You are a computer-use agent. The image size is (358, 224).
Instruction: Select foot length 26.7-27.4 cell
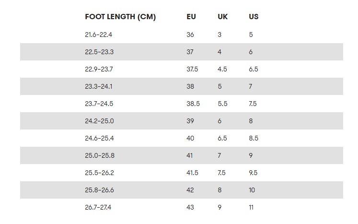[98, 208]
